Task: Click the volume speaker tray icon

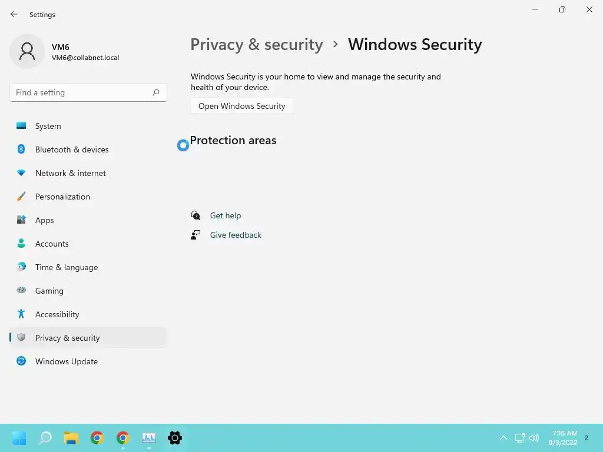Action: click(534, 438)
